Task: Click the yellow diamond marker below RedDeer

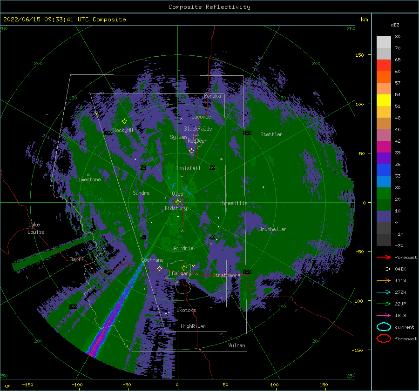Action: 191,151
